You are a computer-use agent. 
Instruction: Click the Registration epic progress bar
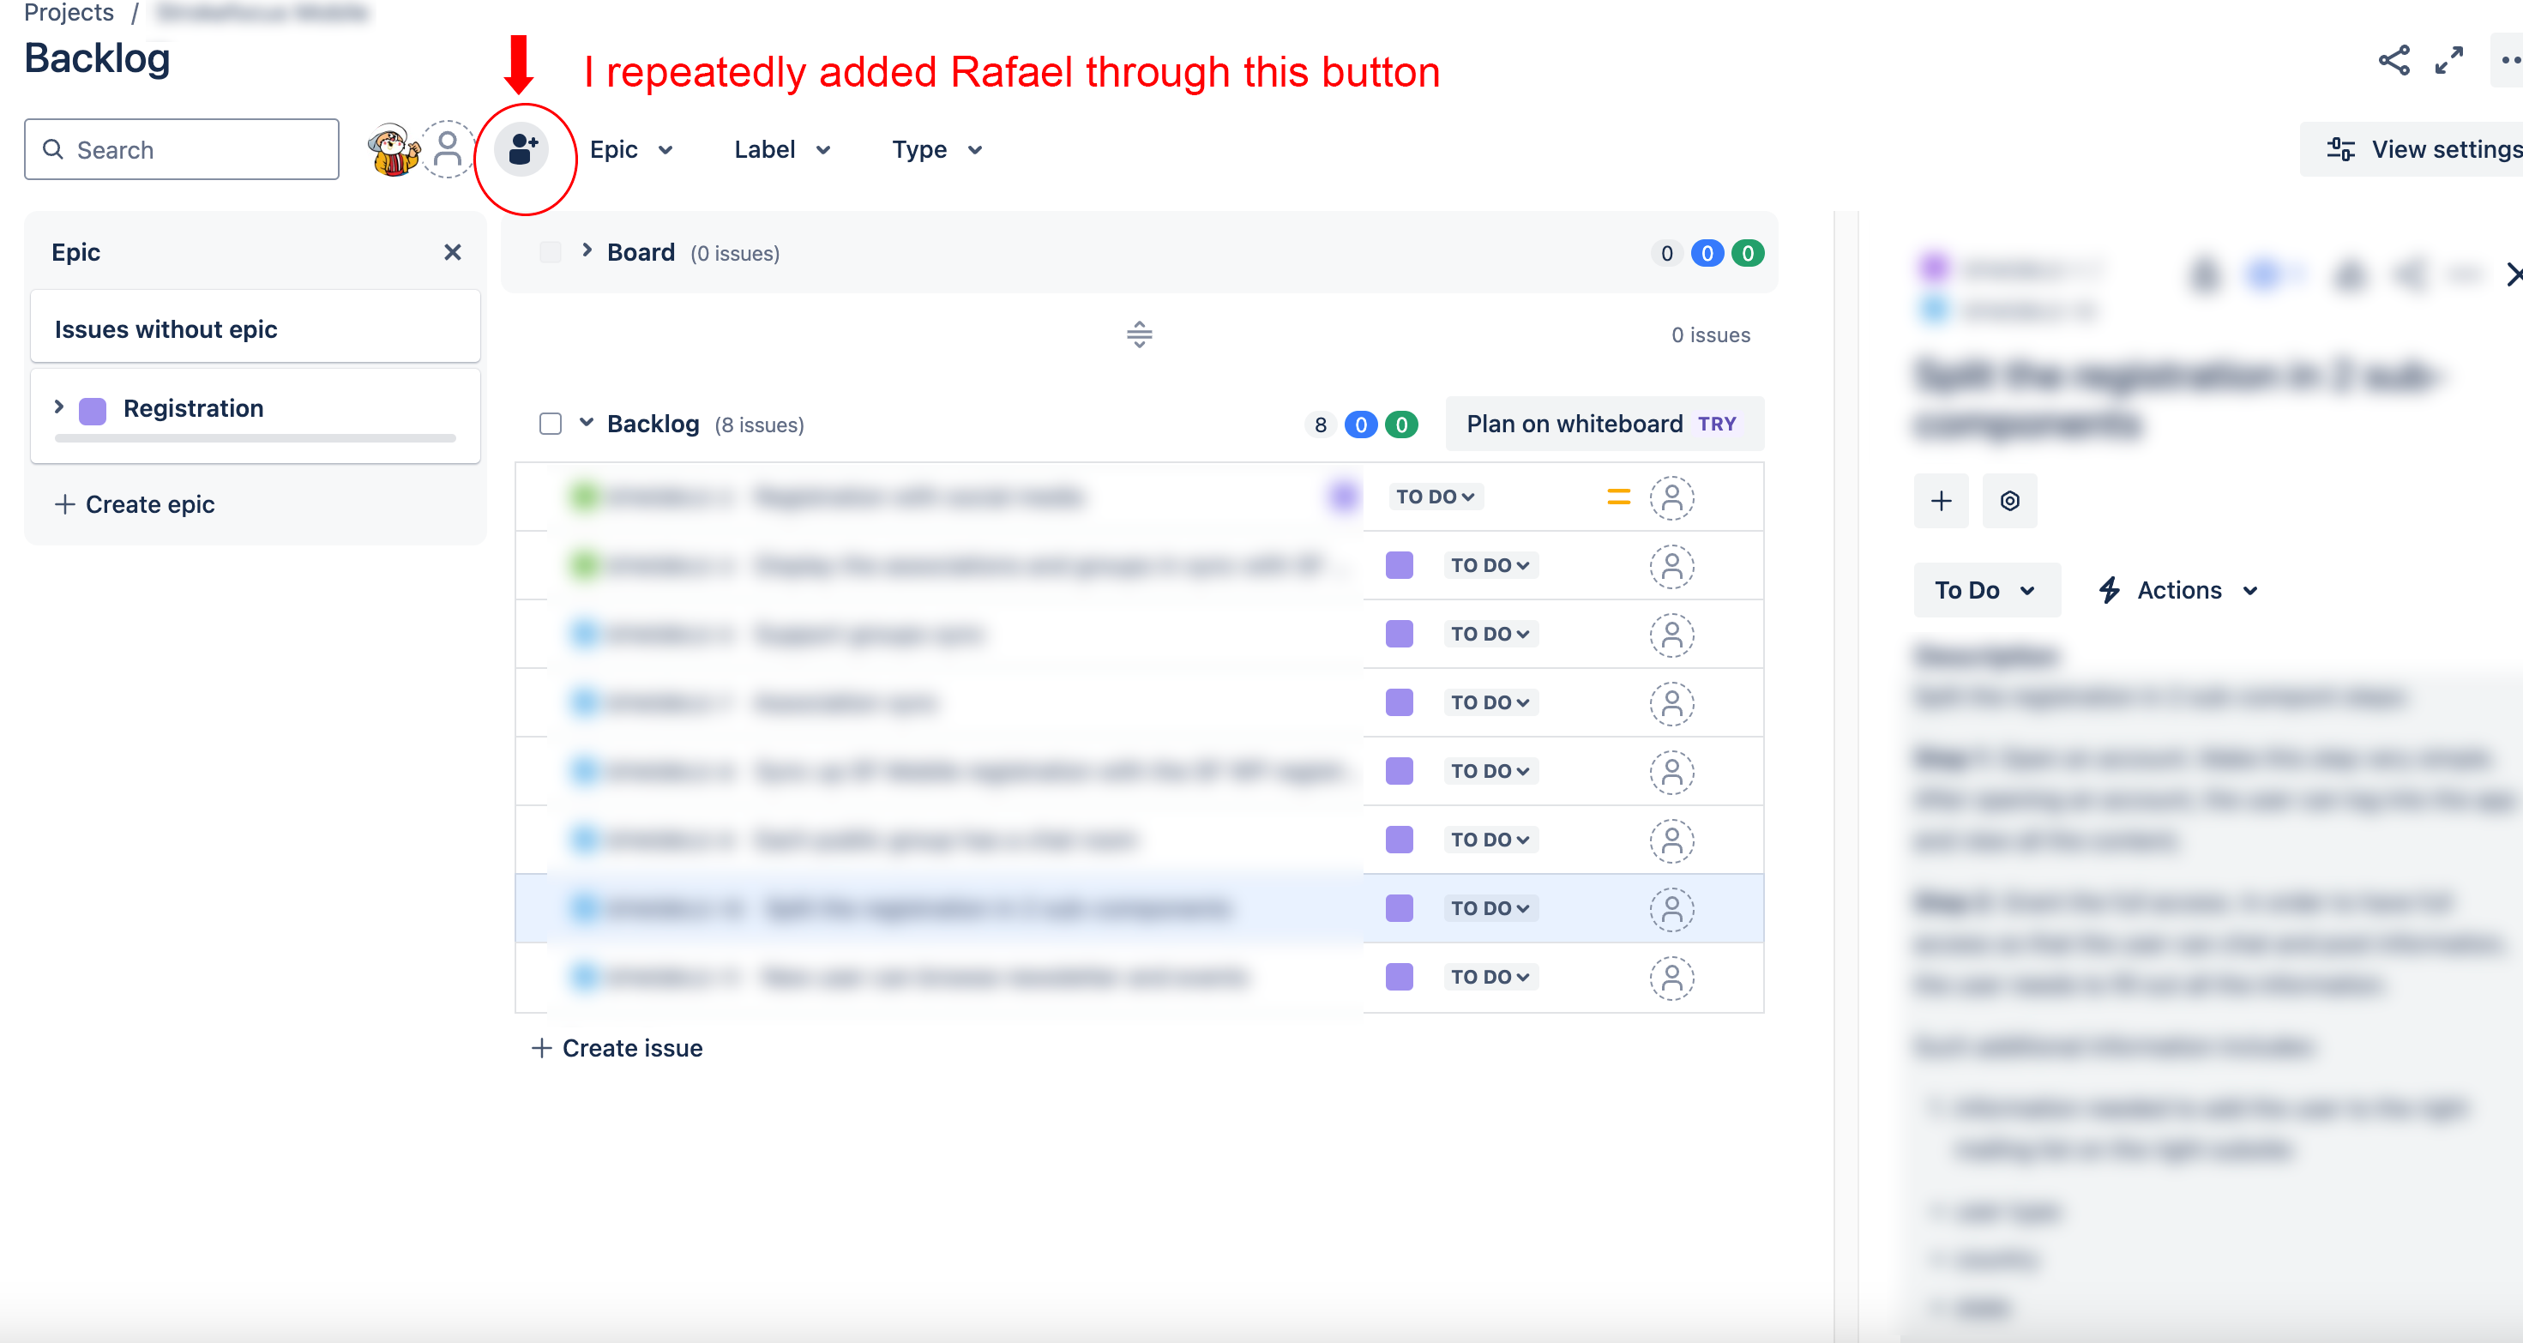255,438
